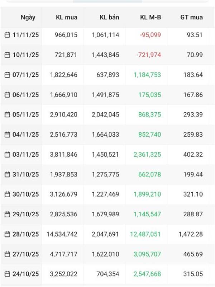Click calendar icon beside 03/11/25
Image resolution: width=215 pixels, height=287 pixels.
point(7,155)
